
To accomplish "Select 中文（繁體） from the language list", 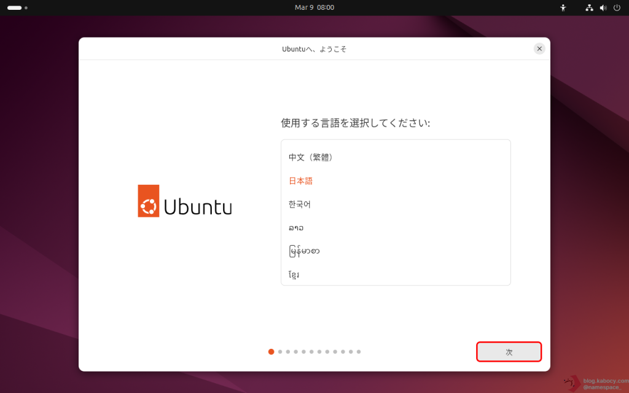I will coord(311,157).
